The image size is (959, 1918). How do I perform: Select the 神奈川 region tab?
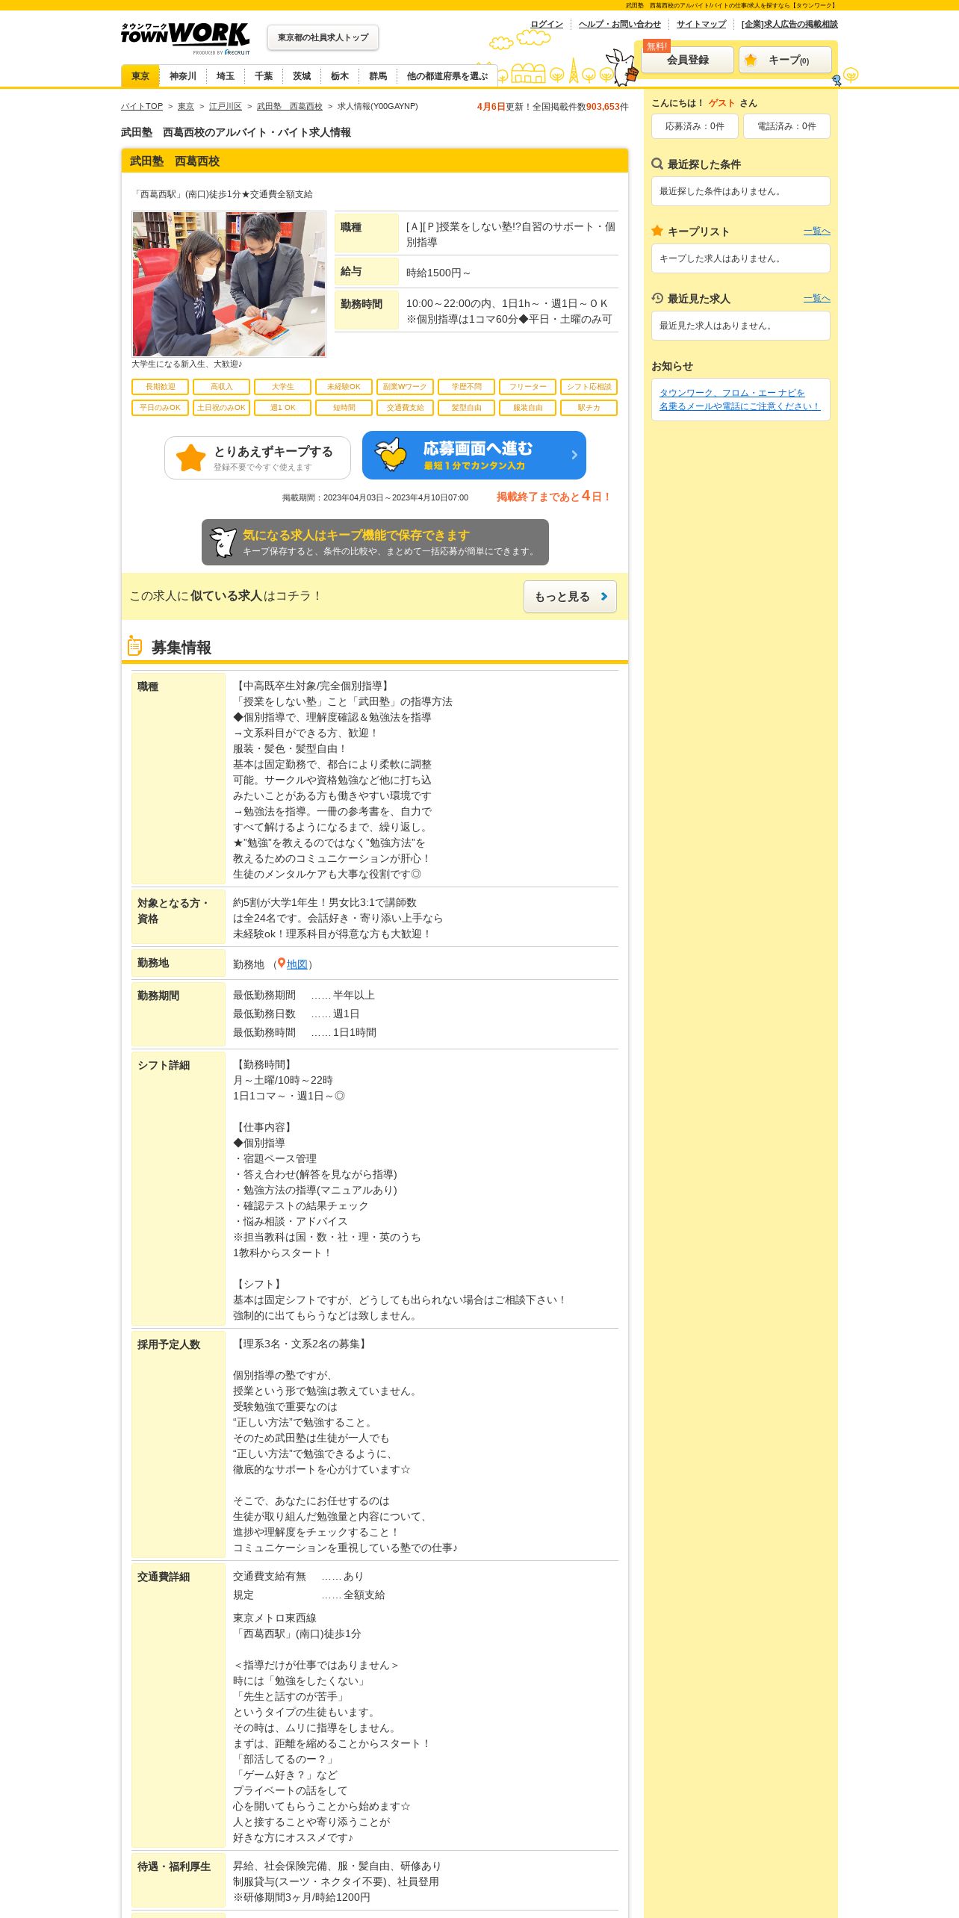(x=183, y=76)
